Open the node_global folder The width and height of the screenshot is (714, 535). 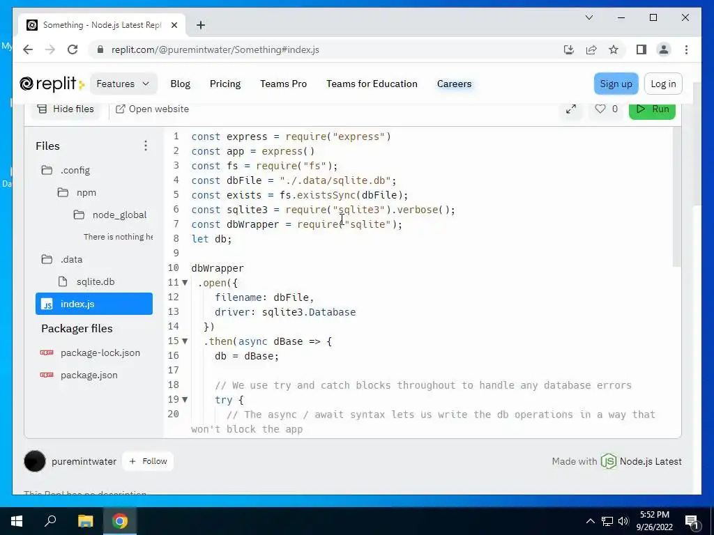click(110, 215)
